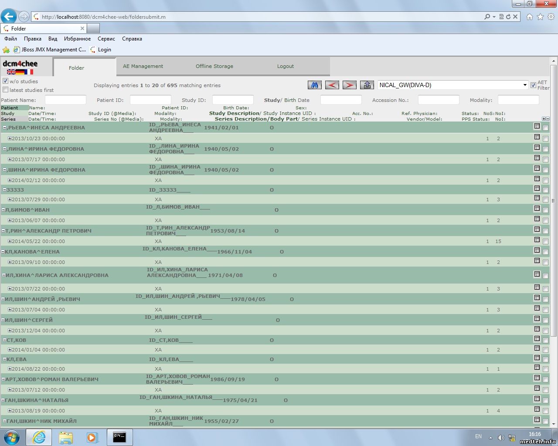Collapse patient СТ,КОВ row

pos(5,340)
